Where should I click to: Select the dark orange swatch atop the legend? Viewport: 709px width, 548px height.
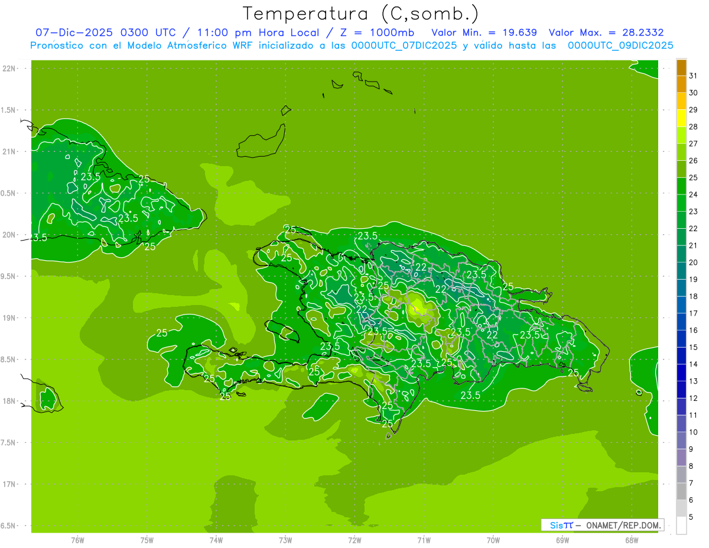click(681, 67)
